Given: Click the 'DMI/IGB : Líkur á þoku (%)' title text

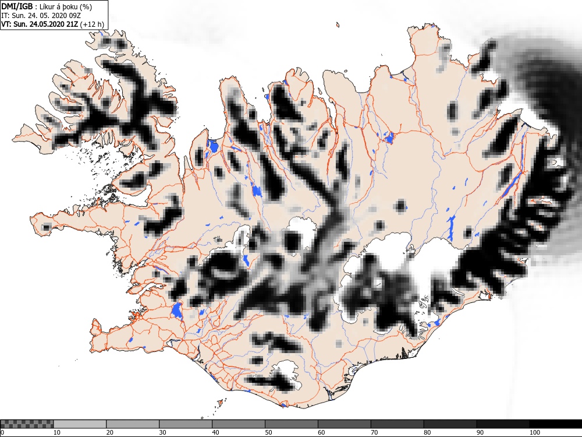Looking at the screenshot, I should [47, 6].
